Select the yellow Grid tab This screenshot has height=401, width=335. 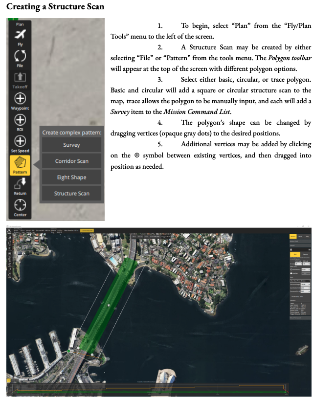(295, 254)
